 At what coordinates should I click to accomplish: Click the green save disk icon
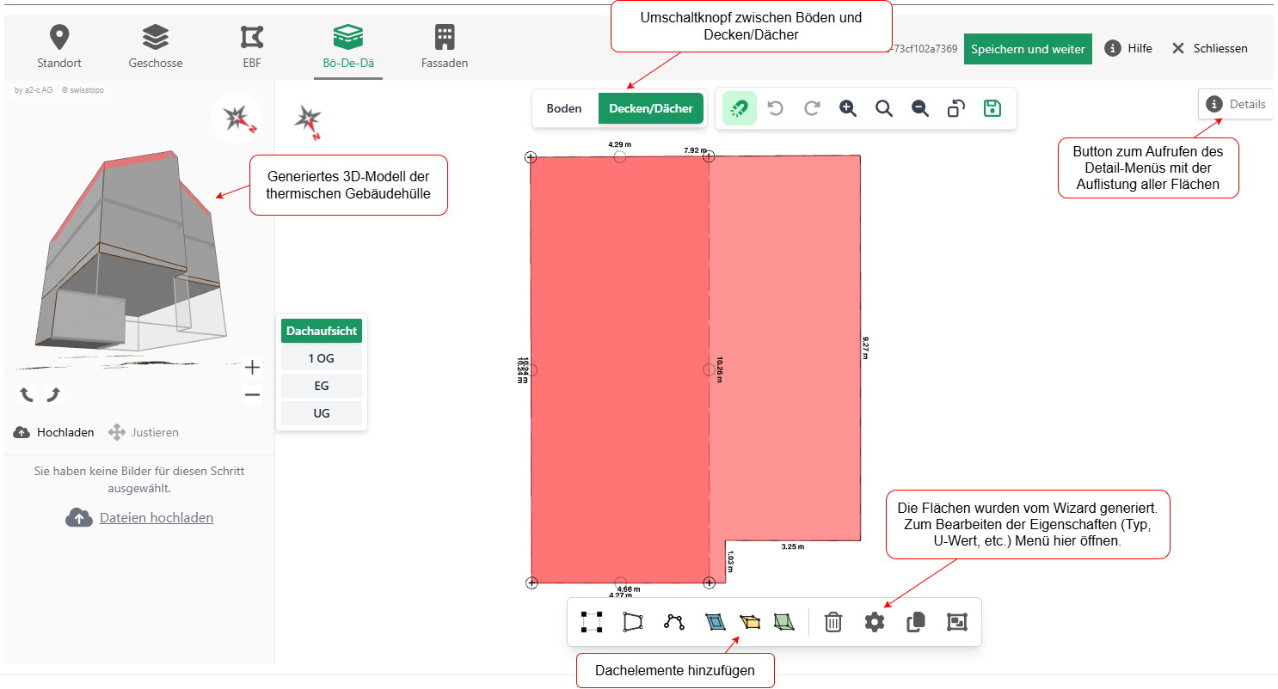(992, 108)
